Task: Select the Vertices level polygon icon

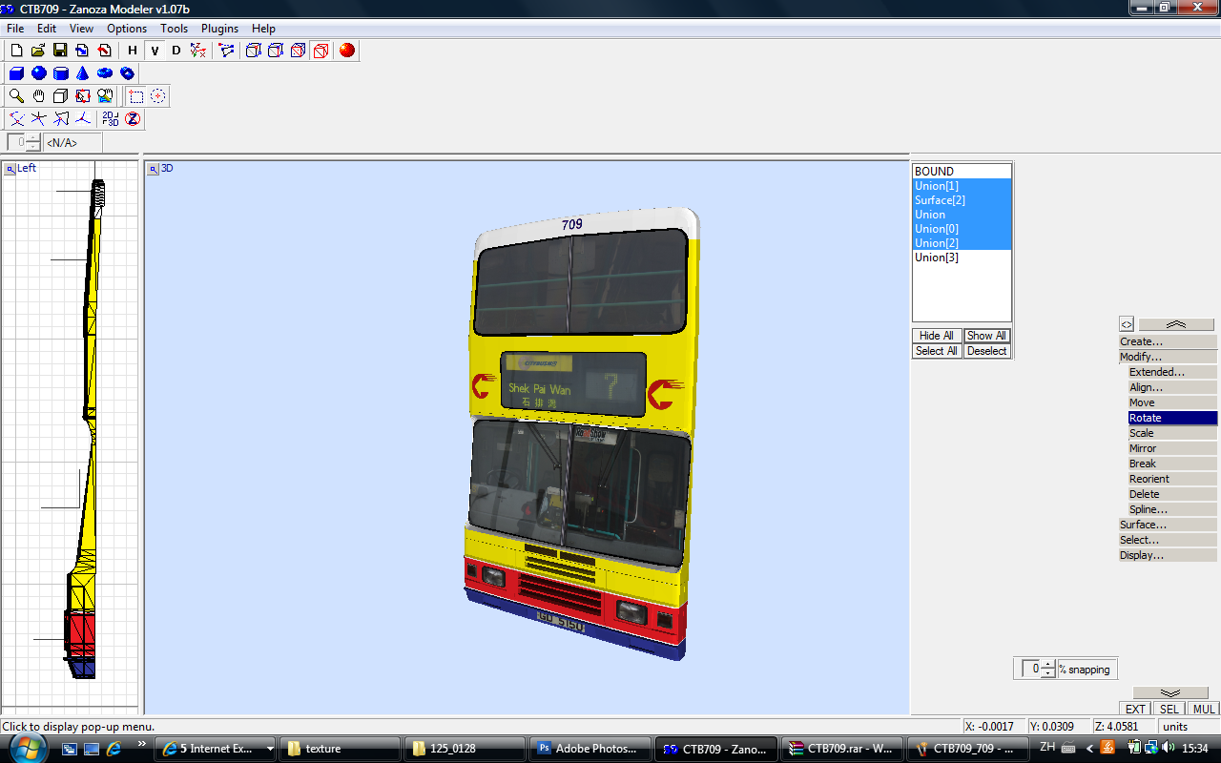Action: 227,51
